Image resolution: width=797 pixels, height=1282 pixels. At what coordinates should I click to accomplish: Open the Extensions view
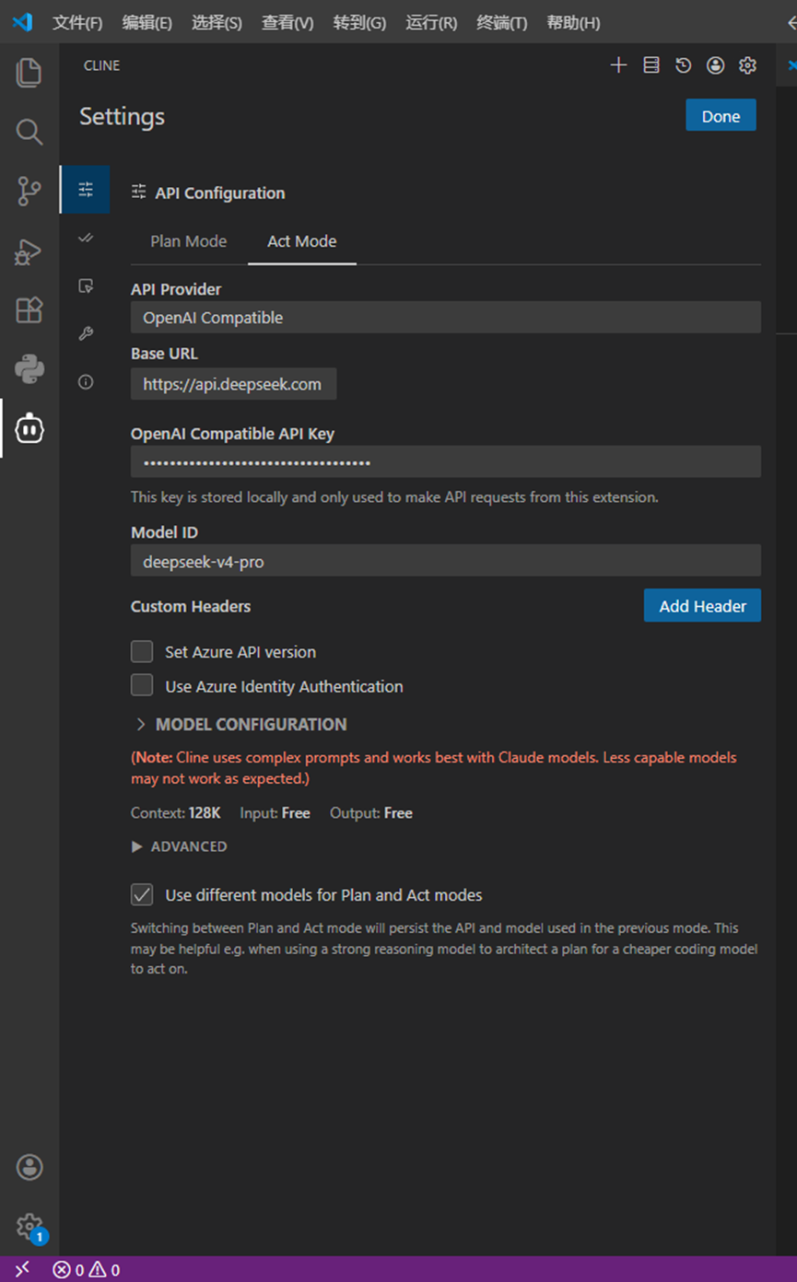[x=29, y=310]
